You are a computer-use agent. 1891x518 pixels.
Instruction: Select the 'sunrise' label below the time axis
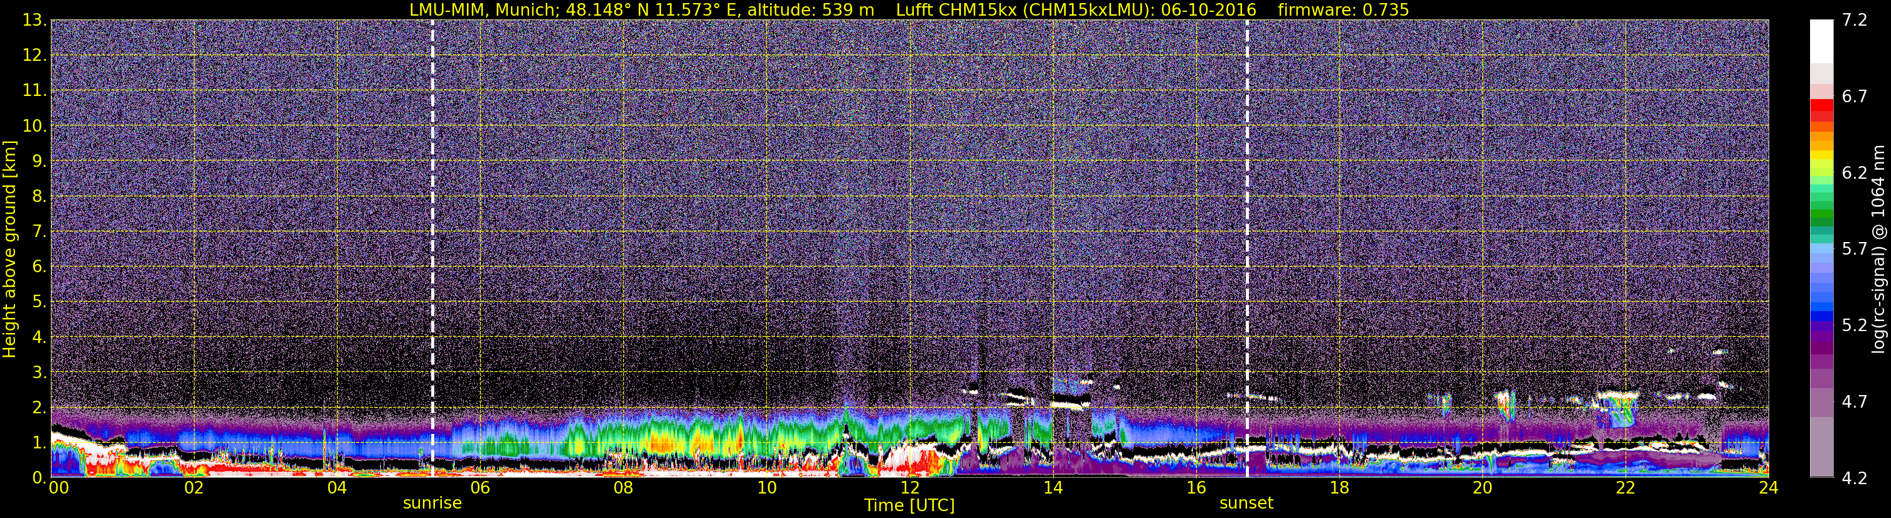point(432,504)
